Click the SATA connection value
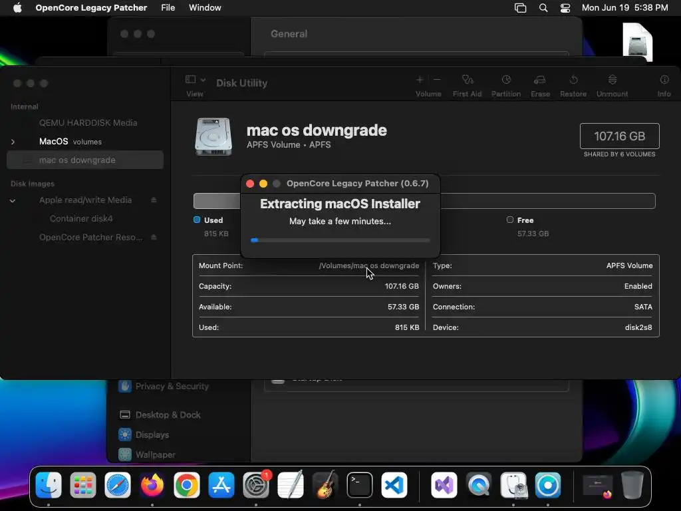 (x=643, y=307)
